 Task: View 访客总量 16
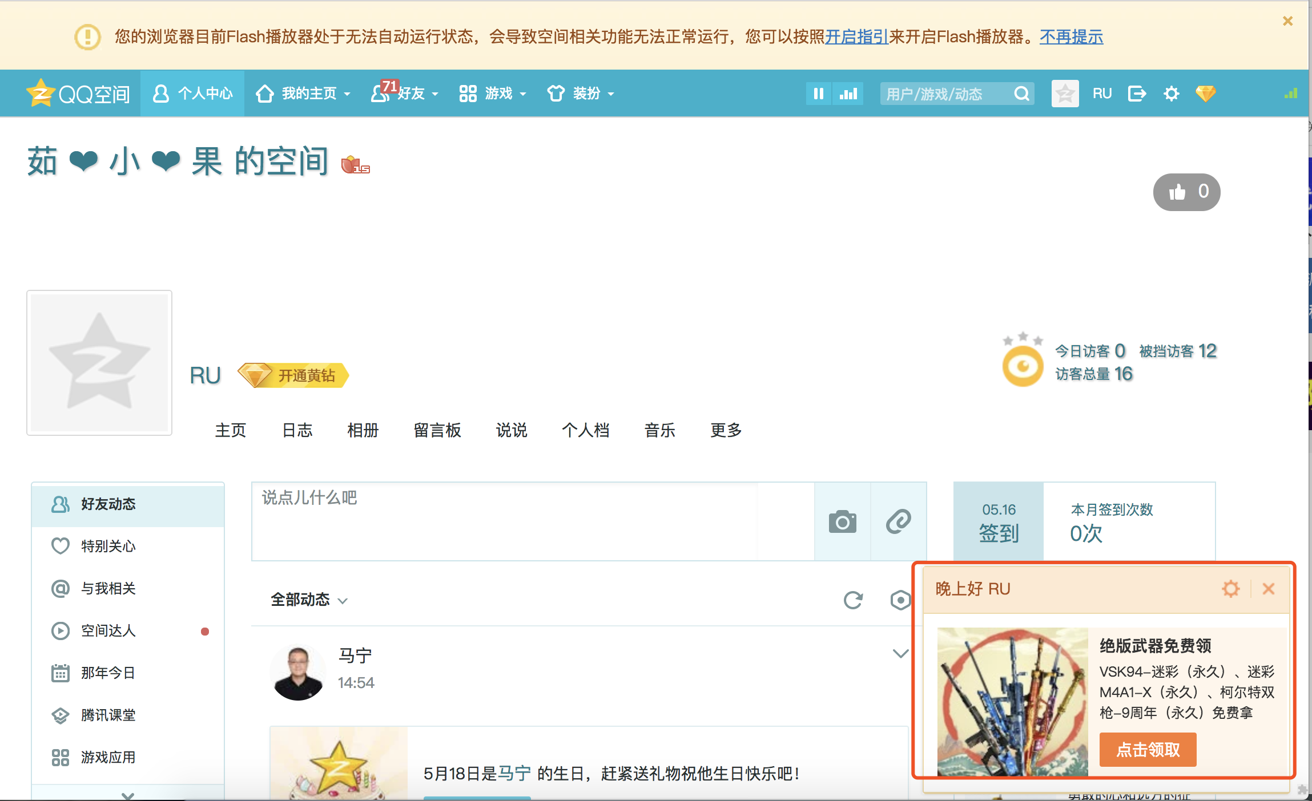tap(1093, 374)
